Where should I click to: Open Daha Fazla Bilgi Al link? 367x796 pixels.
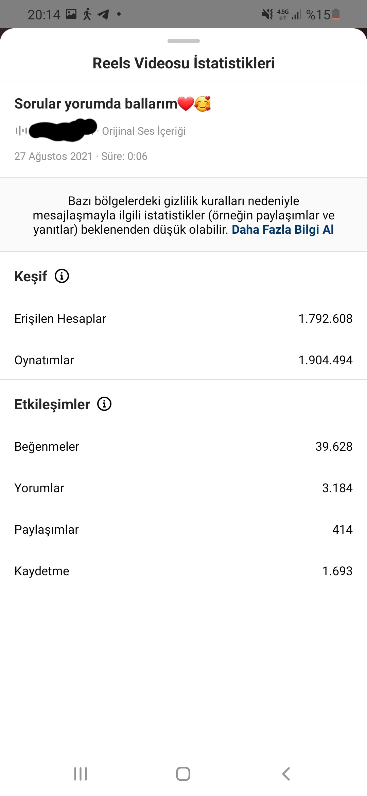(x=283, y=230)
